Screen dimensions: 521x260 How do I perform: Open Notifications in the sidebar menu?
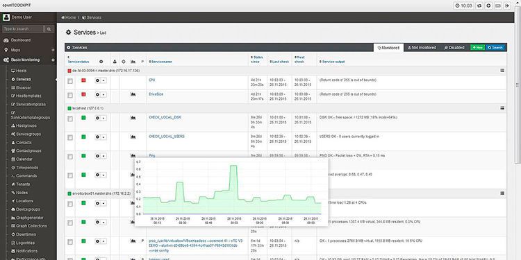26,251
